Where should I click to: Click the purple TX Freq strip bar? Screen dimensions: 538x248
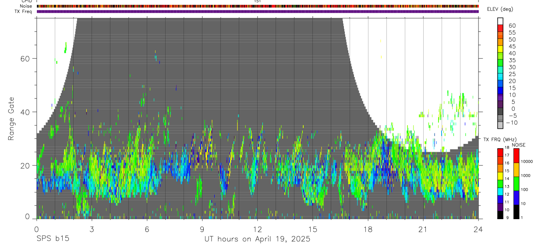coord(258,11)
